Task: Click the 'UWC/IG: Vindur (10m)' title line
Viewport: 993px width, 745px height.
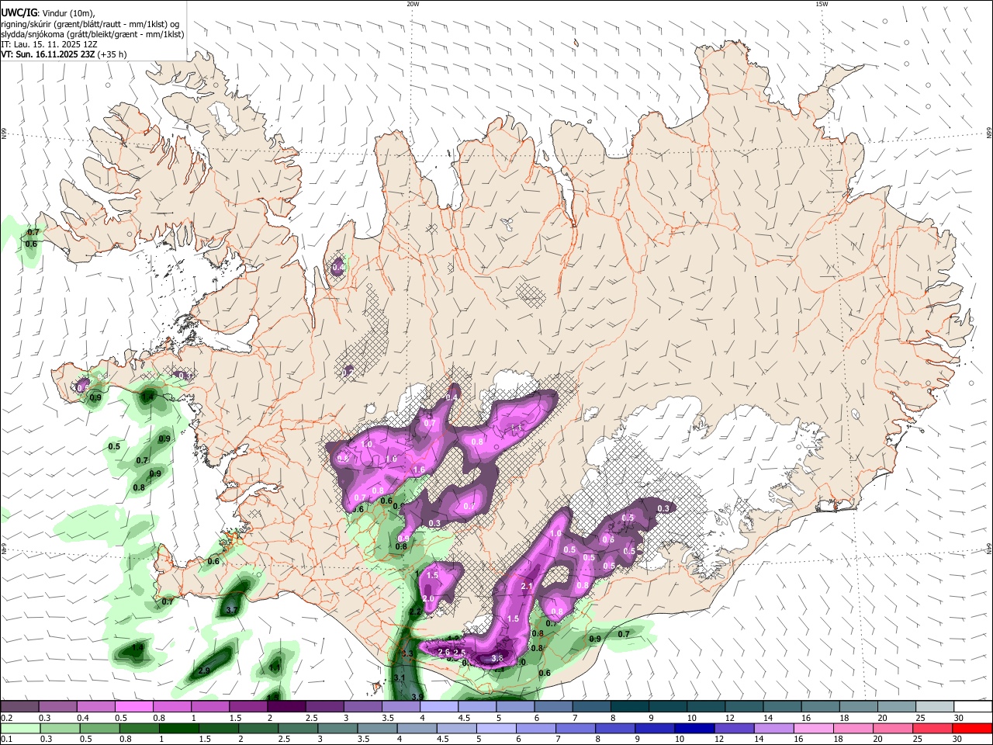Action: point(47,13)
